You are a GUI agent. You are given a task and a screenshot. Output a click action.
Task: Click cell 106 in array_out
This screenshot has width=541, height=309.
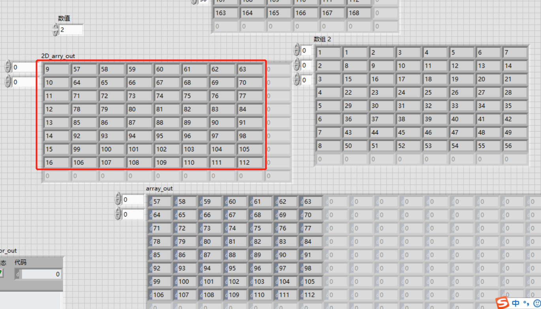point(160,295)
